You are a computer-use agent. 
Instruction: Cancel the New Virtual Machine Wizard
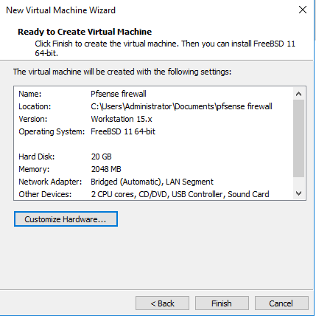pos(281,303)
